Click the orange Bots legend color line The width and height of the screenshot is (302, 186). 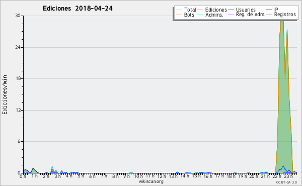click(x=179, y=15)
